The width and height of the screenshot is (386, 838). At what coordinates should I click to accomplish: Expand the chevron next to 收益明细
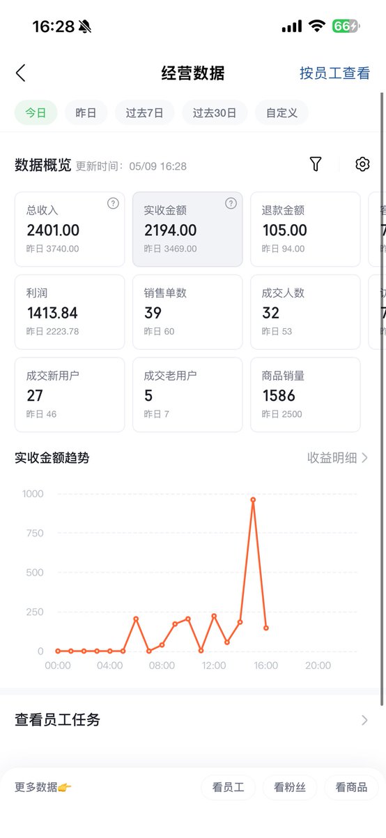click(365, 457)
